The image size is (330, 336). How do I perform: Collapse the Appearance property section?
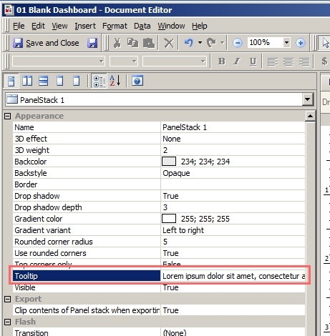click(x=8, y=116)
